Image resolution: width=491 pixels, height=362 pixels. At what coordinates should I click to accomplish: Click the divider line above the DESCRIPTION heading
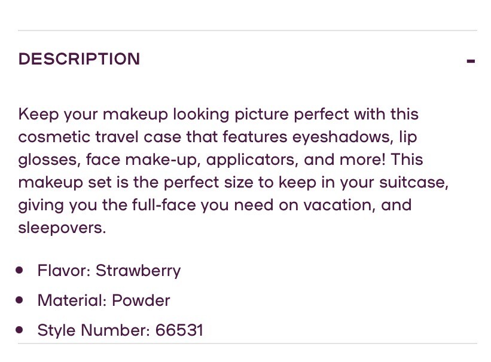coord(247,30)
